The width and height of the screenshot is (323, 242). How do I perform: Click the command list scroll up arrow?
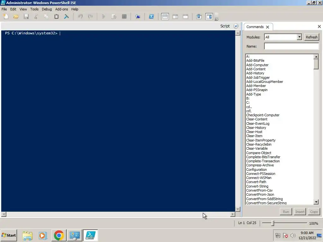316,57
